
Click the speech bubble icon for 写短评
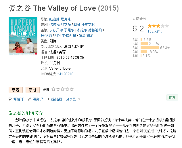[x=10, y=99]
